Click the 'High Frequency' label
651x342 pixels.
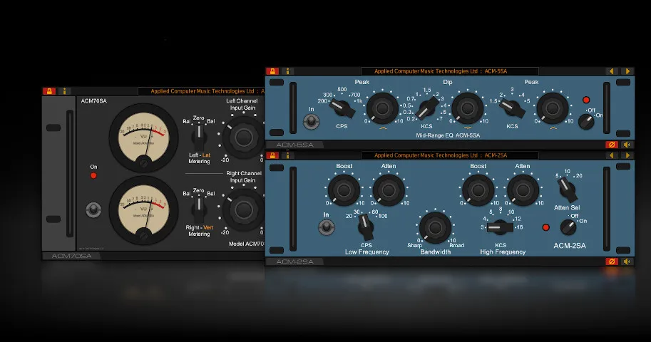(503, 252)
